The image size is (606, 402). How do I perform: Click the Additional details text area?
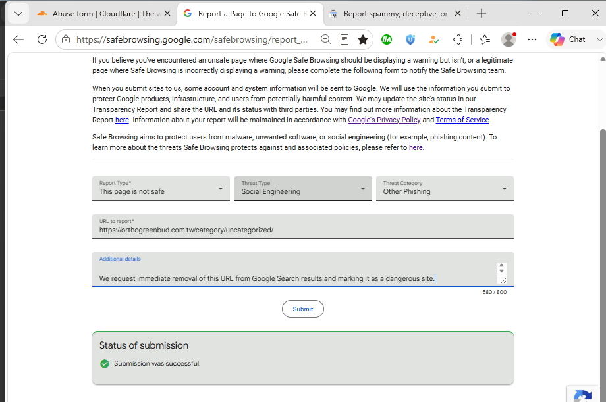[x=303, y=270]
